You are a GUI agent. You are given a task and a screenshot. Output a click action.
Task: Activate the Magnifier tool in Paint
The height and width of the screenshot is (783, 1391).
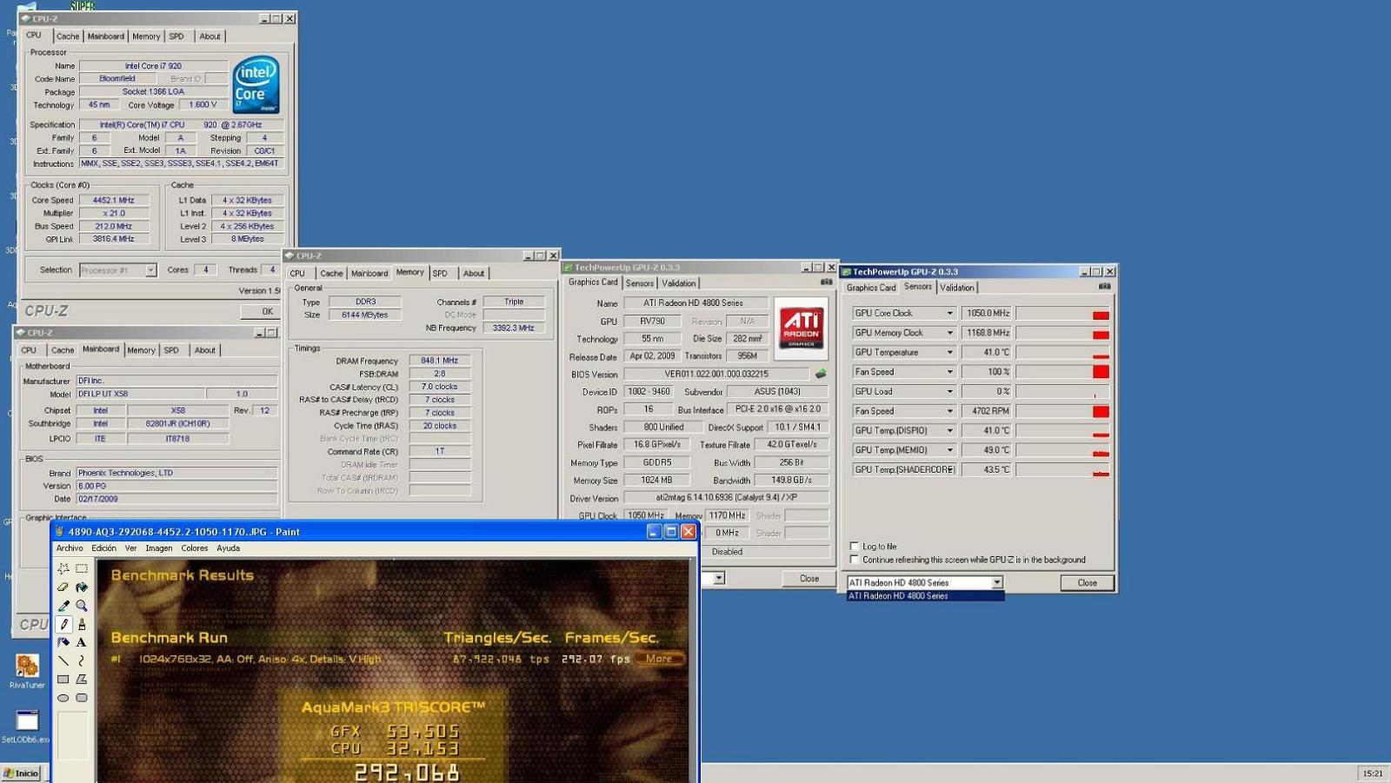pyautogui.click(x=82, y=606)
